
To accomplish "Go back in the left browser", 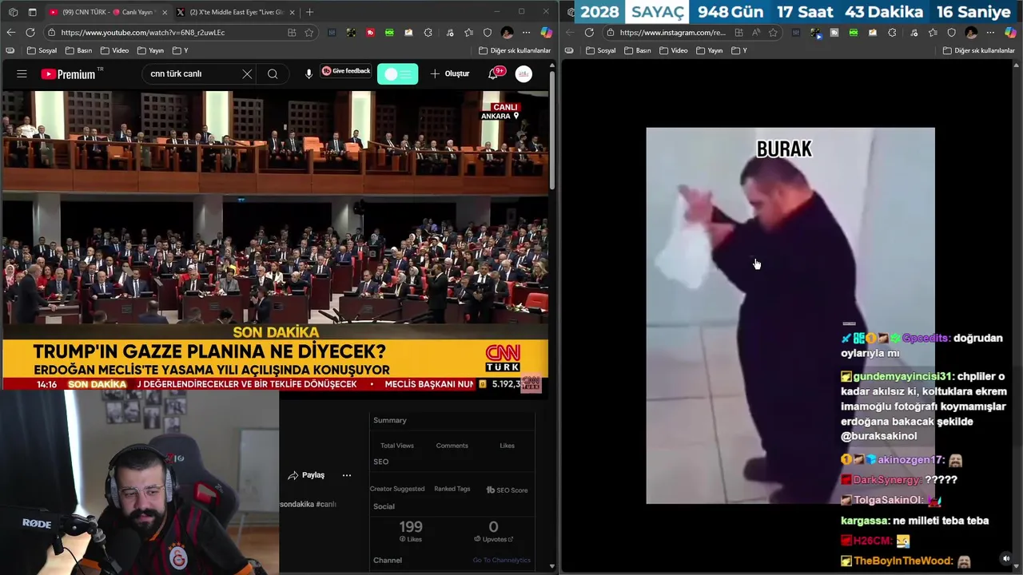I will click(x=10, y=33).
